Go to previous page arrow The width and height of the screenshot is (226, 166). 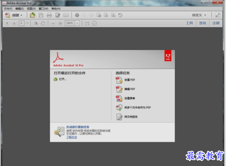(x=7, y=23)
